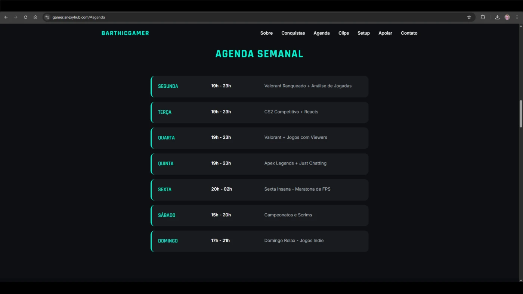This screenshot has width=523, height=294.
Task: Click the scrollbar up arrow
Action: [521, 26]
